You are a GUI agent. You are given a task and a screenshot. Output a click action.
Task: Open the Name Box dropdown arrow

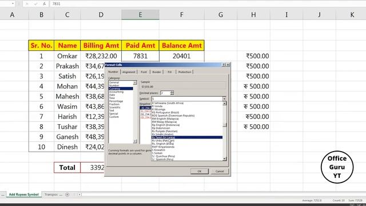(x=13, y=4)
